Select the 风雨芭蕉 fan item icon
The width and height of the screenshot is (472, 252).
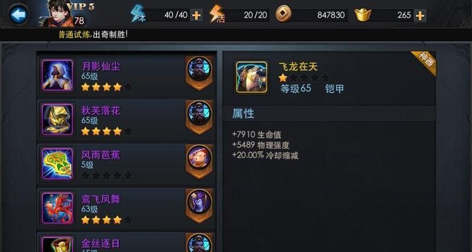[57, 164]
